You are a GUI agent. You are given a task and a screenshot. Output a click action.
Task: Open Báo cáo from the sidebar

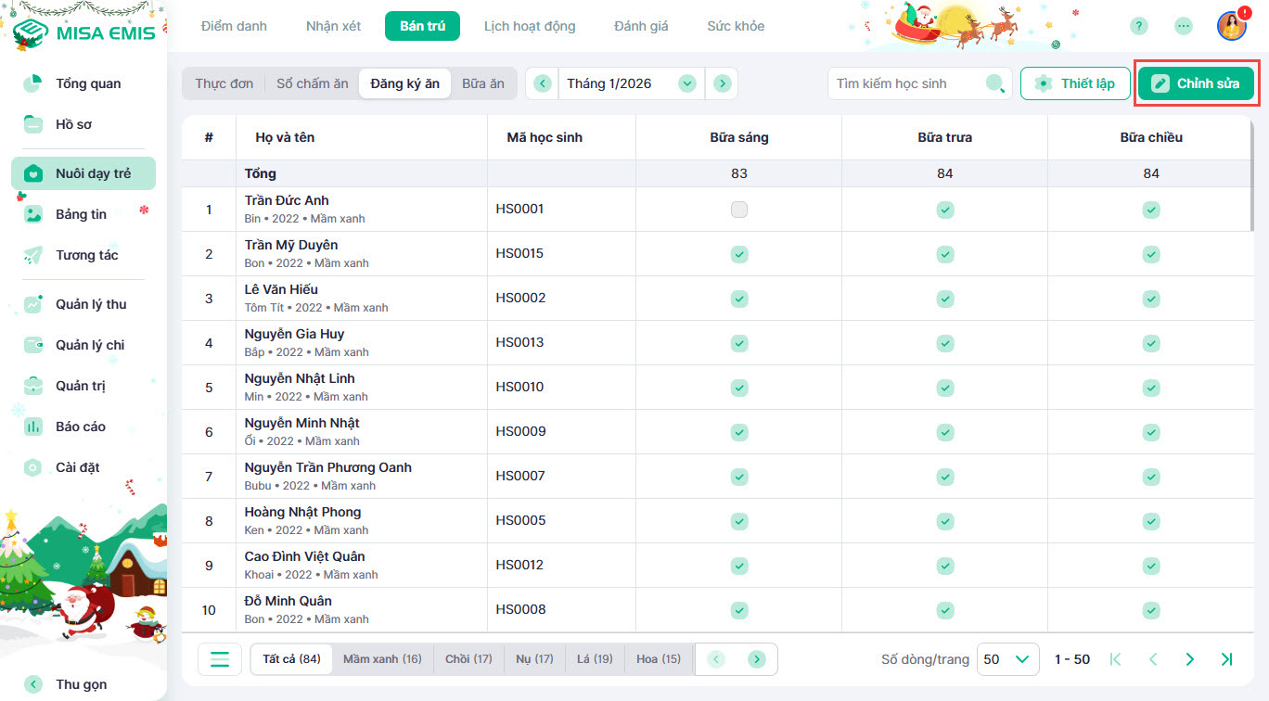click(80, 427)
